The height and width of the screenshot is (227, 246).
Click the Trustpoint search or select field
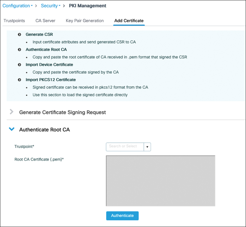(x=125, y=146)
